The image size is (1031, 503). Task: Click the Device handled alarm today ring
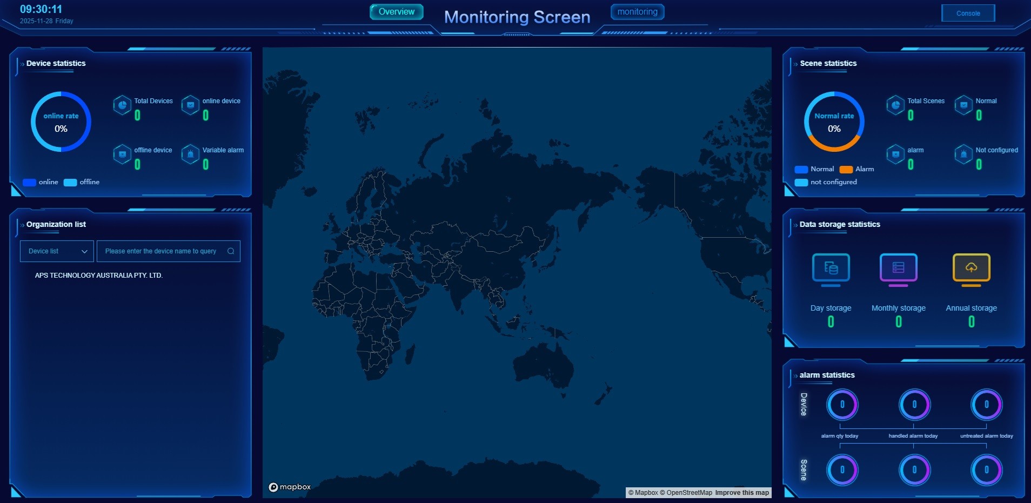[914, 405]
